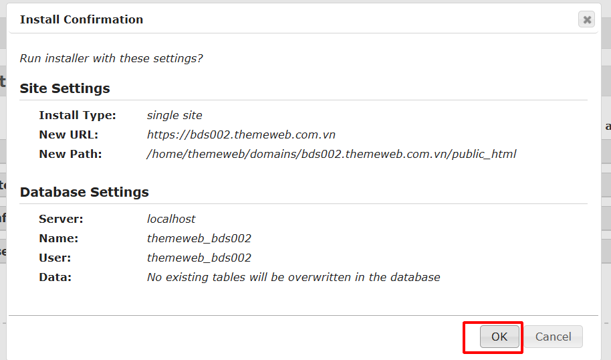The image size is (611, 360).
Task: Click the 'single site' install type value
Action: pyautogui.click(x=174, y=115)
